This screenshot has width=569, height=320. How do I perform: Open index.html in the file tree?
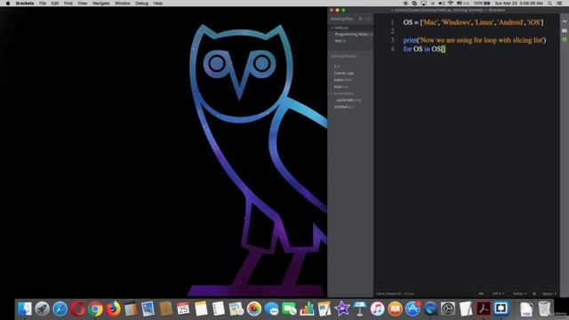(342, 80)
